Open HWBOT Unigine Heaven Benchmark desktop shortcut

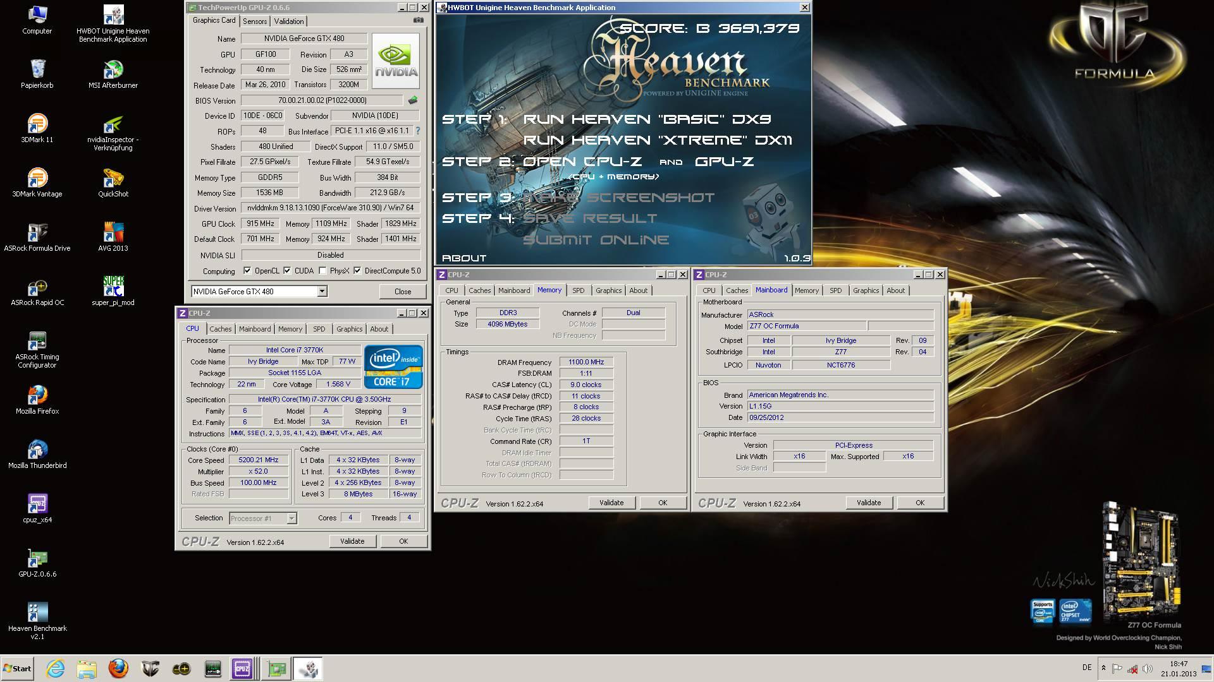(x=113, y=24)
